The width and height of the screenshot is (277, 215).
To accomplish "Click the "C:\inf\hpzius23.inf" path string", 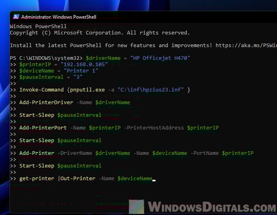I will 150,90.
